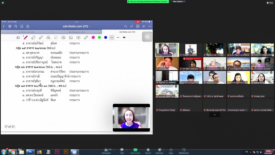Select the Shapes tool
The height and width of the screenshot is (155, 275).
pyautogui.click(x=48, y=37)
